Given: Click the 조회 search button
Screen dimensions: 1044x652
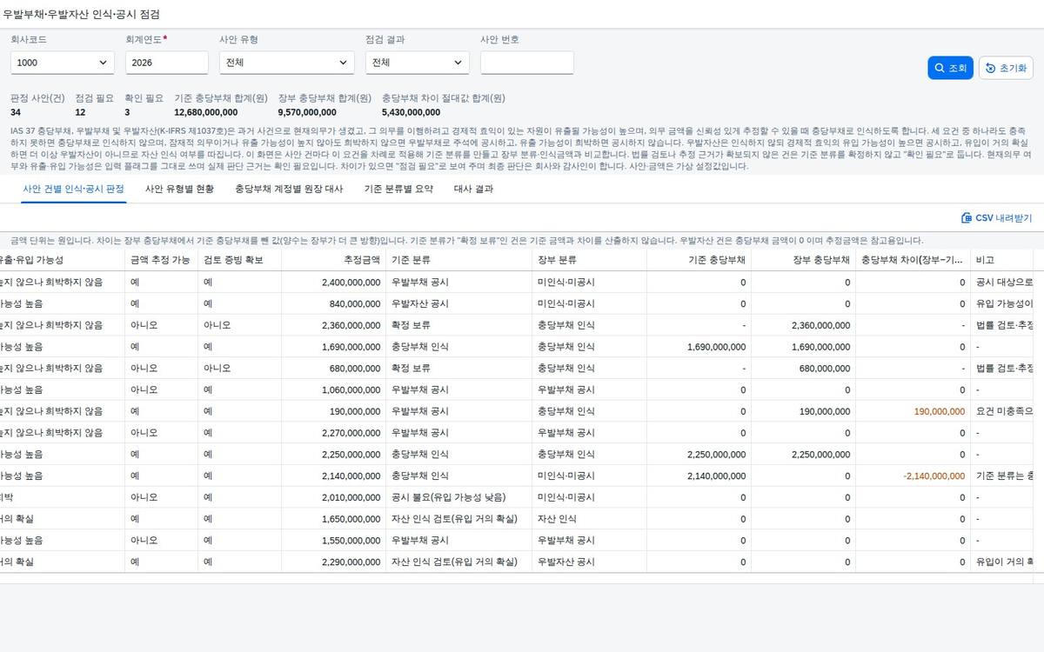Looking at the screenshot, I should pos(950,68).
